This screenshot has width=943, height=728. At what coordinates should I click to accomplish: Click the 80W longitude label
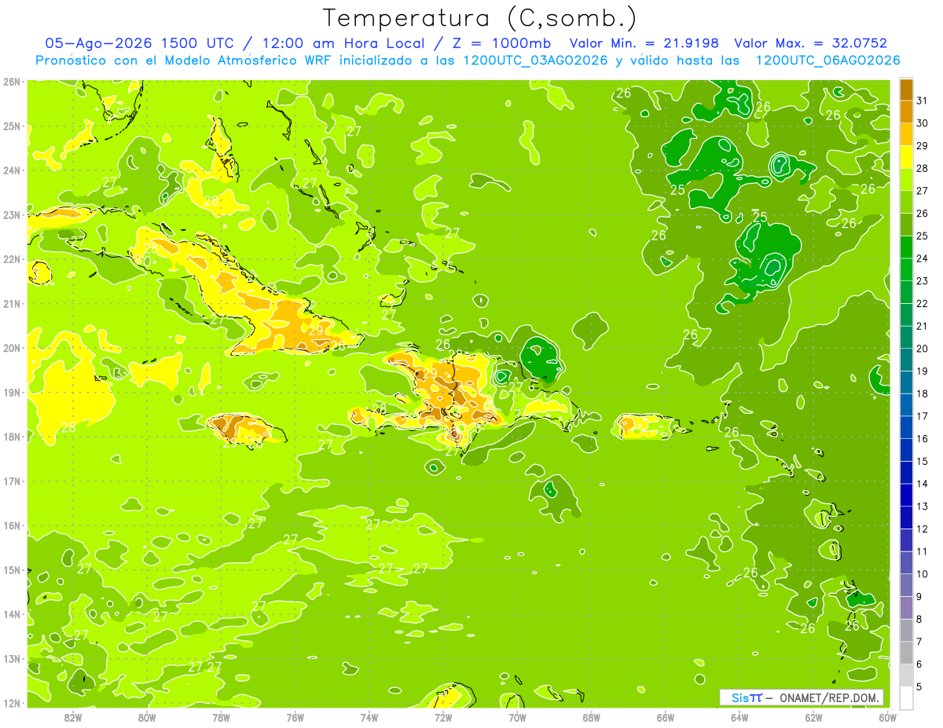[146, 718]
